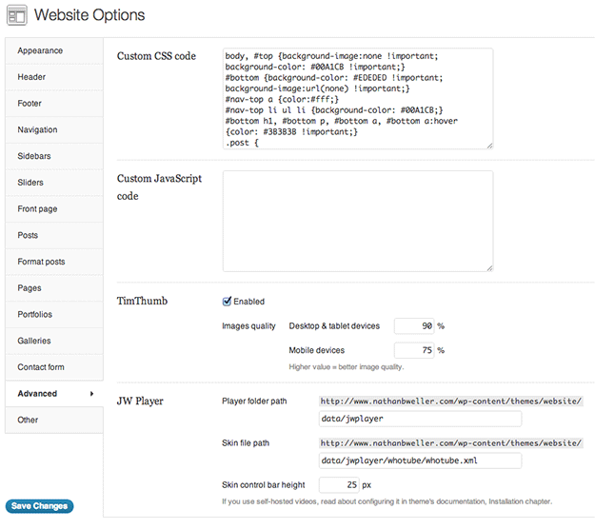Open the Sidebars settings tab

click(35, 156)
